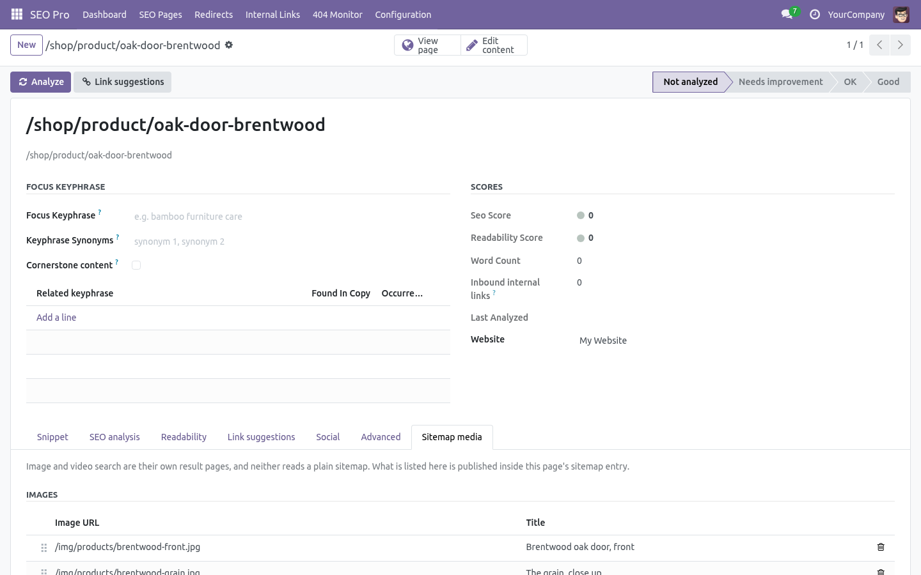The image size is (921, 575).
Task: Set status to Good
Action: coord(888,82)
